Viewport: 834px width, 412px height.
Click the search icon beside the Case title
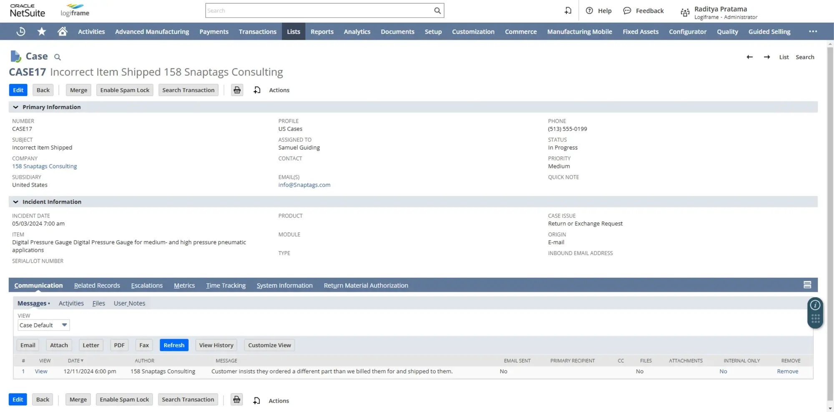pyautogui.click(x=58, y=57)
